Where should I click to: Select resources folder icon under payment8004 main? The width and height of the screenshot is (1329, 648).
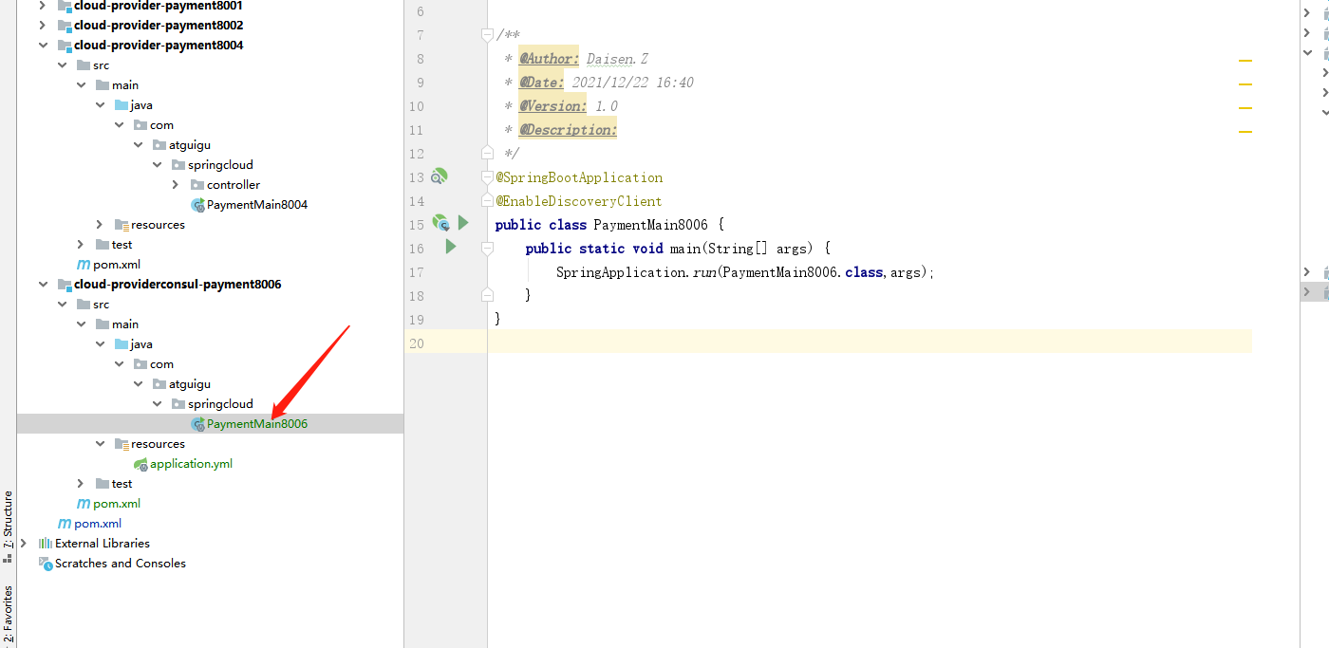pos(122,225)
